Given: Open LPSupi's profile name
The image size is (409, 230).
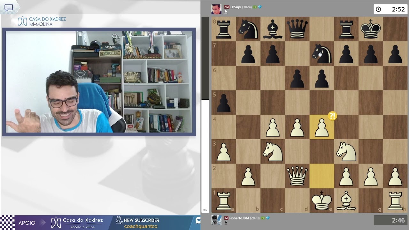Looking at the screenshot, I should (236, 7).
